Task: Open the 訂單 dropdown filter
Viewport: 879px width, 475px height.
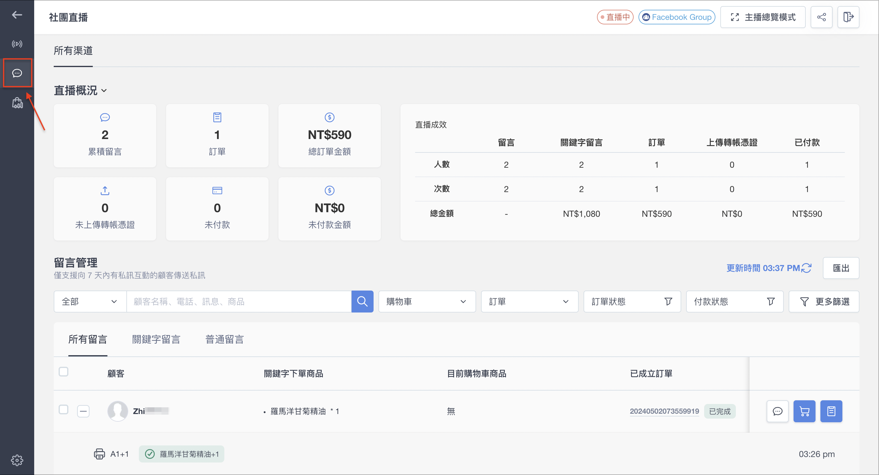Action: [530, 301]
